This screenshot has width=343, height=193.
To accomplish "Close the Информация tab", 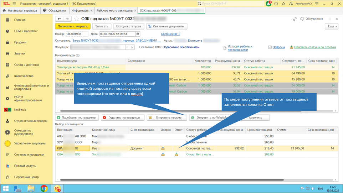I will pyautogui.click(x=92, y=10).
